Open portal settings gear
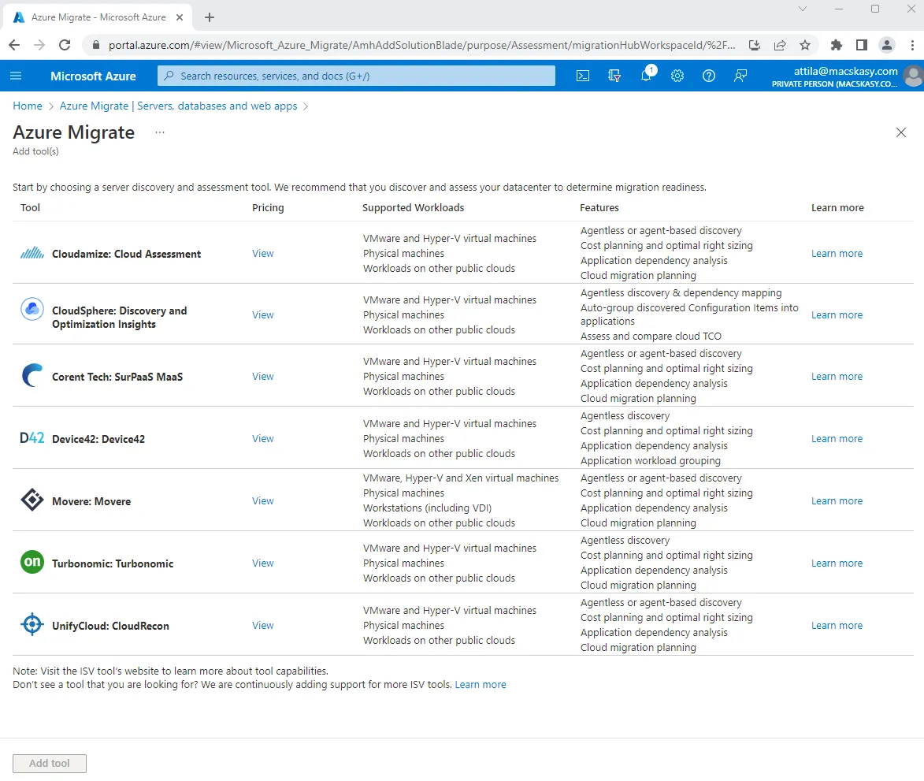Image resolution: width=924 pixels, height=781 pixels. 677,76
